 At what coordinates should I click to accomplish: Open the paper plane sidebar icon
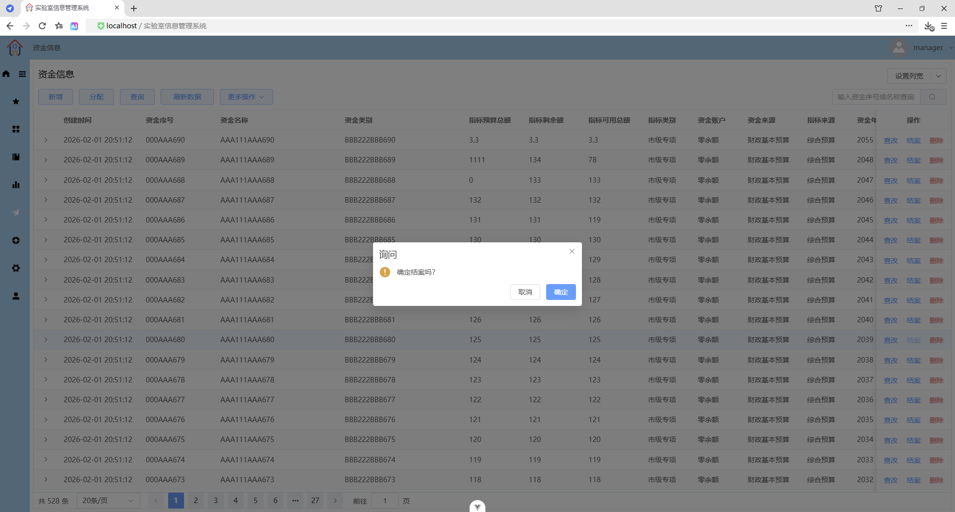click(16, 213)
